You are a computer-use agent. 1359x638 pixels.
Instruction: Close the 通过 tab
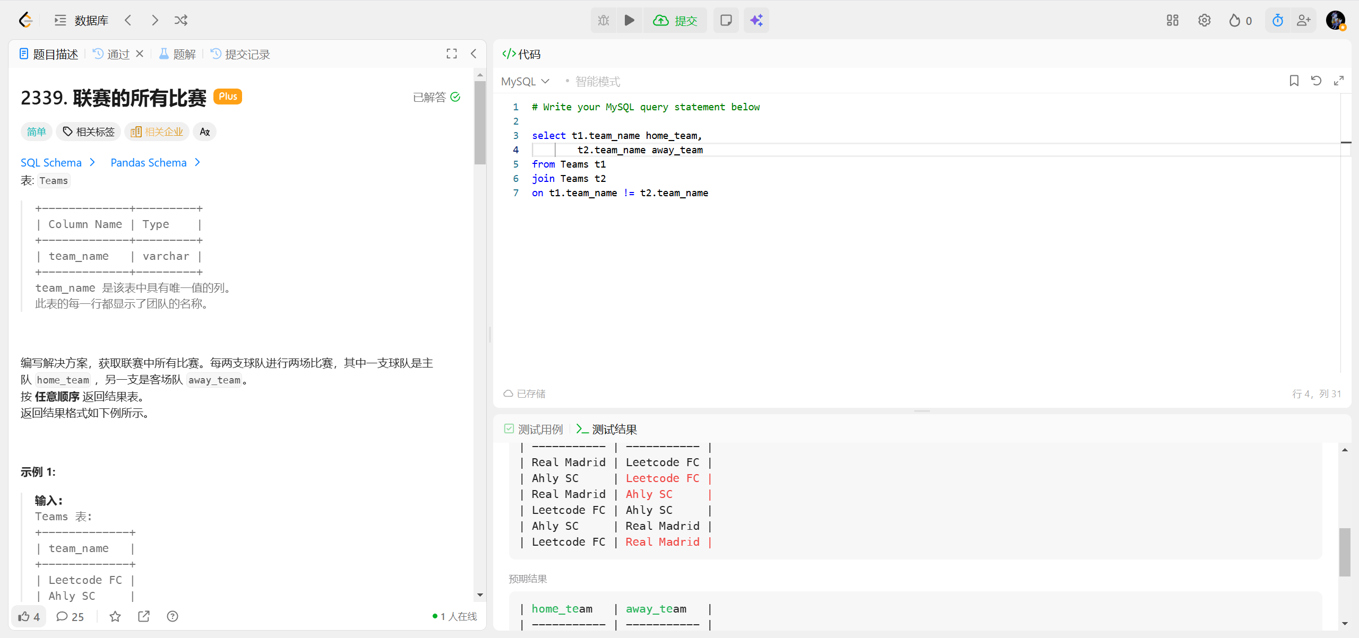[x=140, y=54]
